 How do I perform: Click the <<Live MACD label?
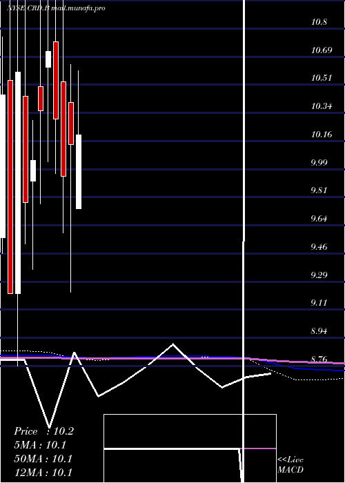pos(290,465)
